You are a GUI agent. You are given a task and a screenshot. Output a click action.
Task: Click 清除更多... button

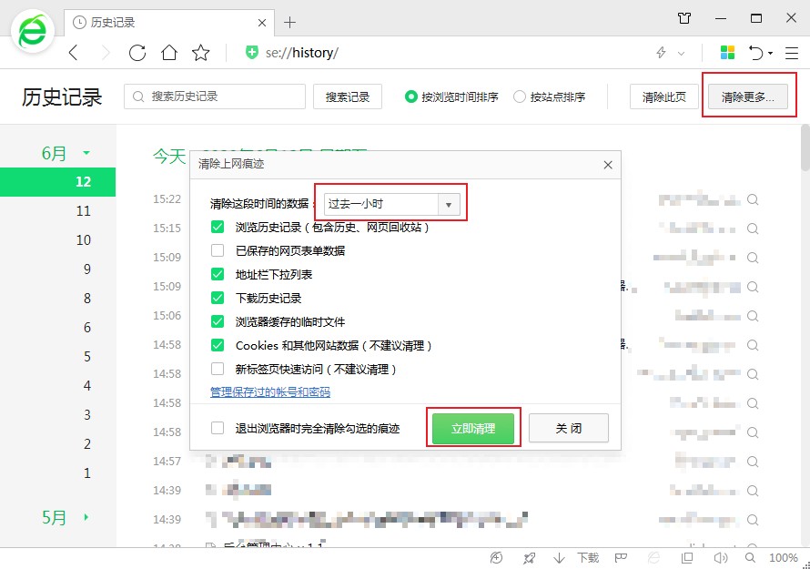[x=748, y=97]
